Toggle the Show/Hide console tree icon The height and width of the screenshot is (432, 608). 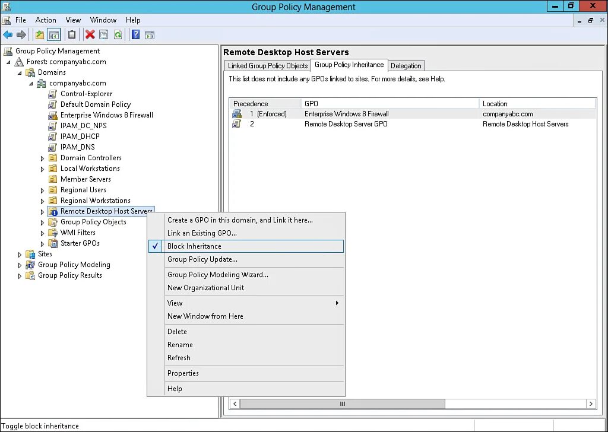click(54, 35)
